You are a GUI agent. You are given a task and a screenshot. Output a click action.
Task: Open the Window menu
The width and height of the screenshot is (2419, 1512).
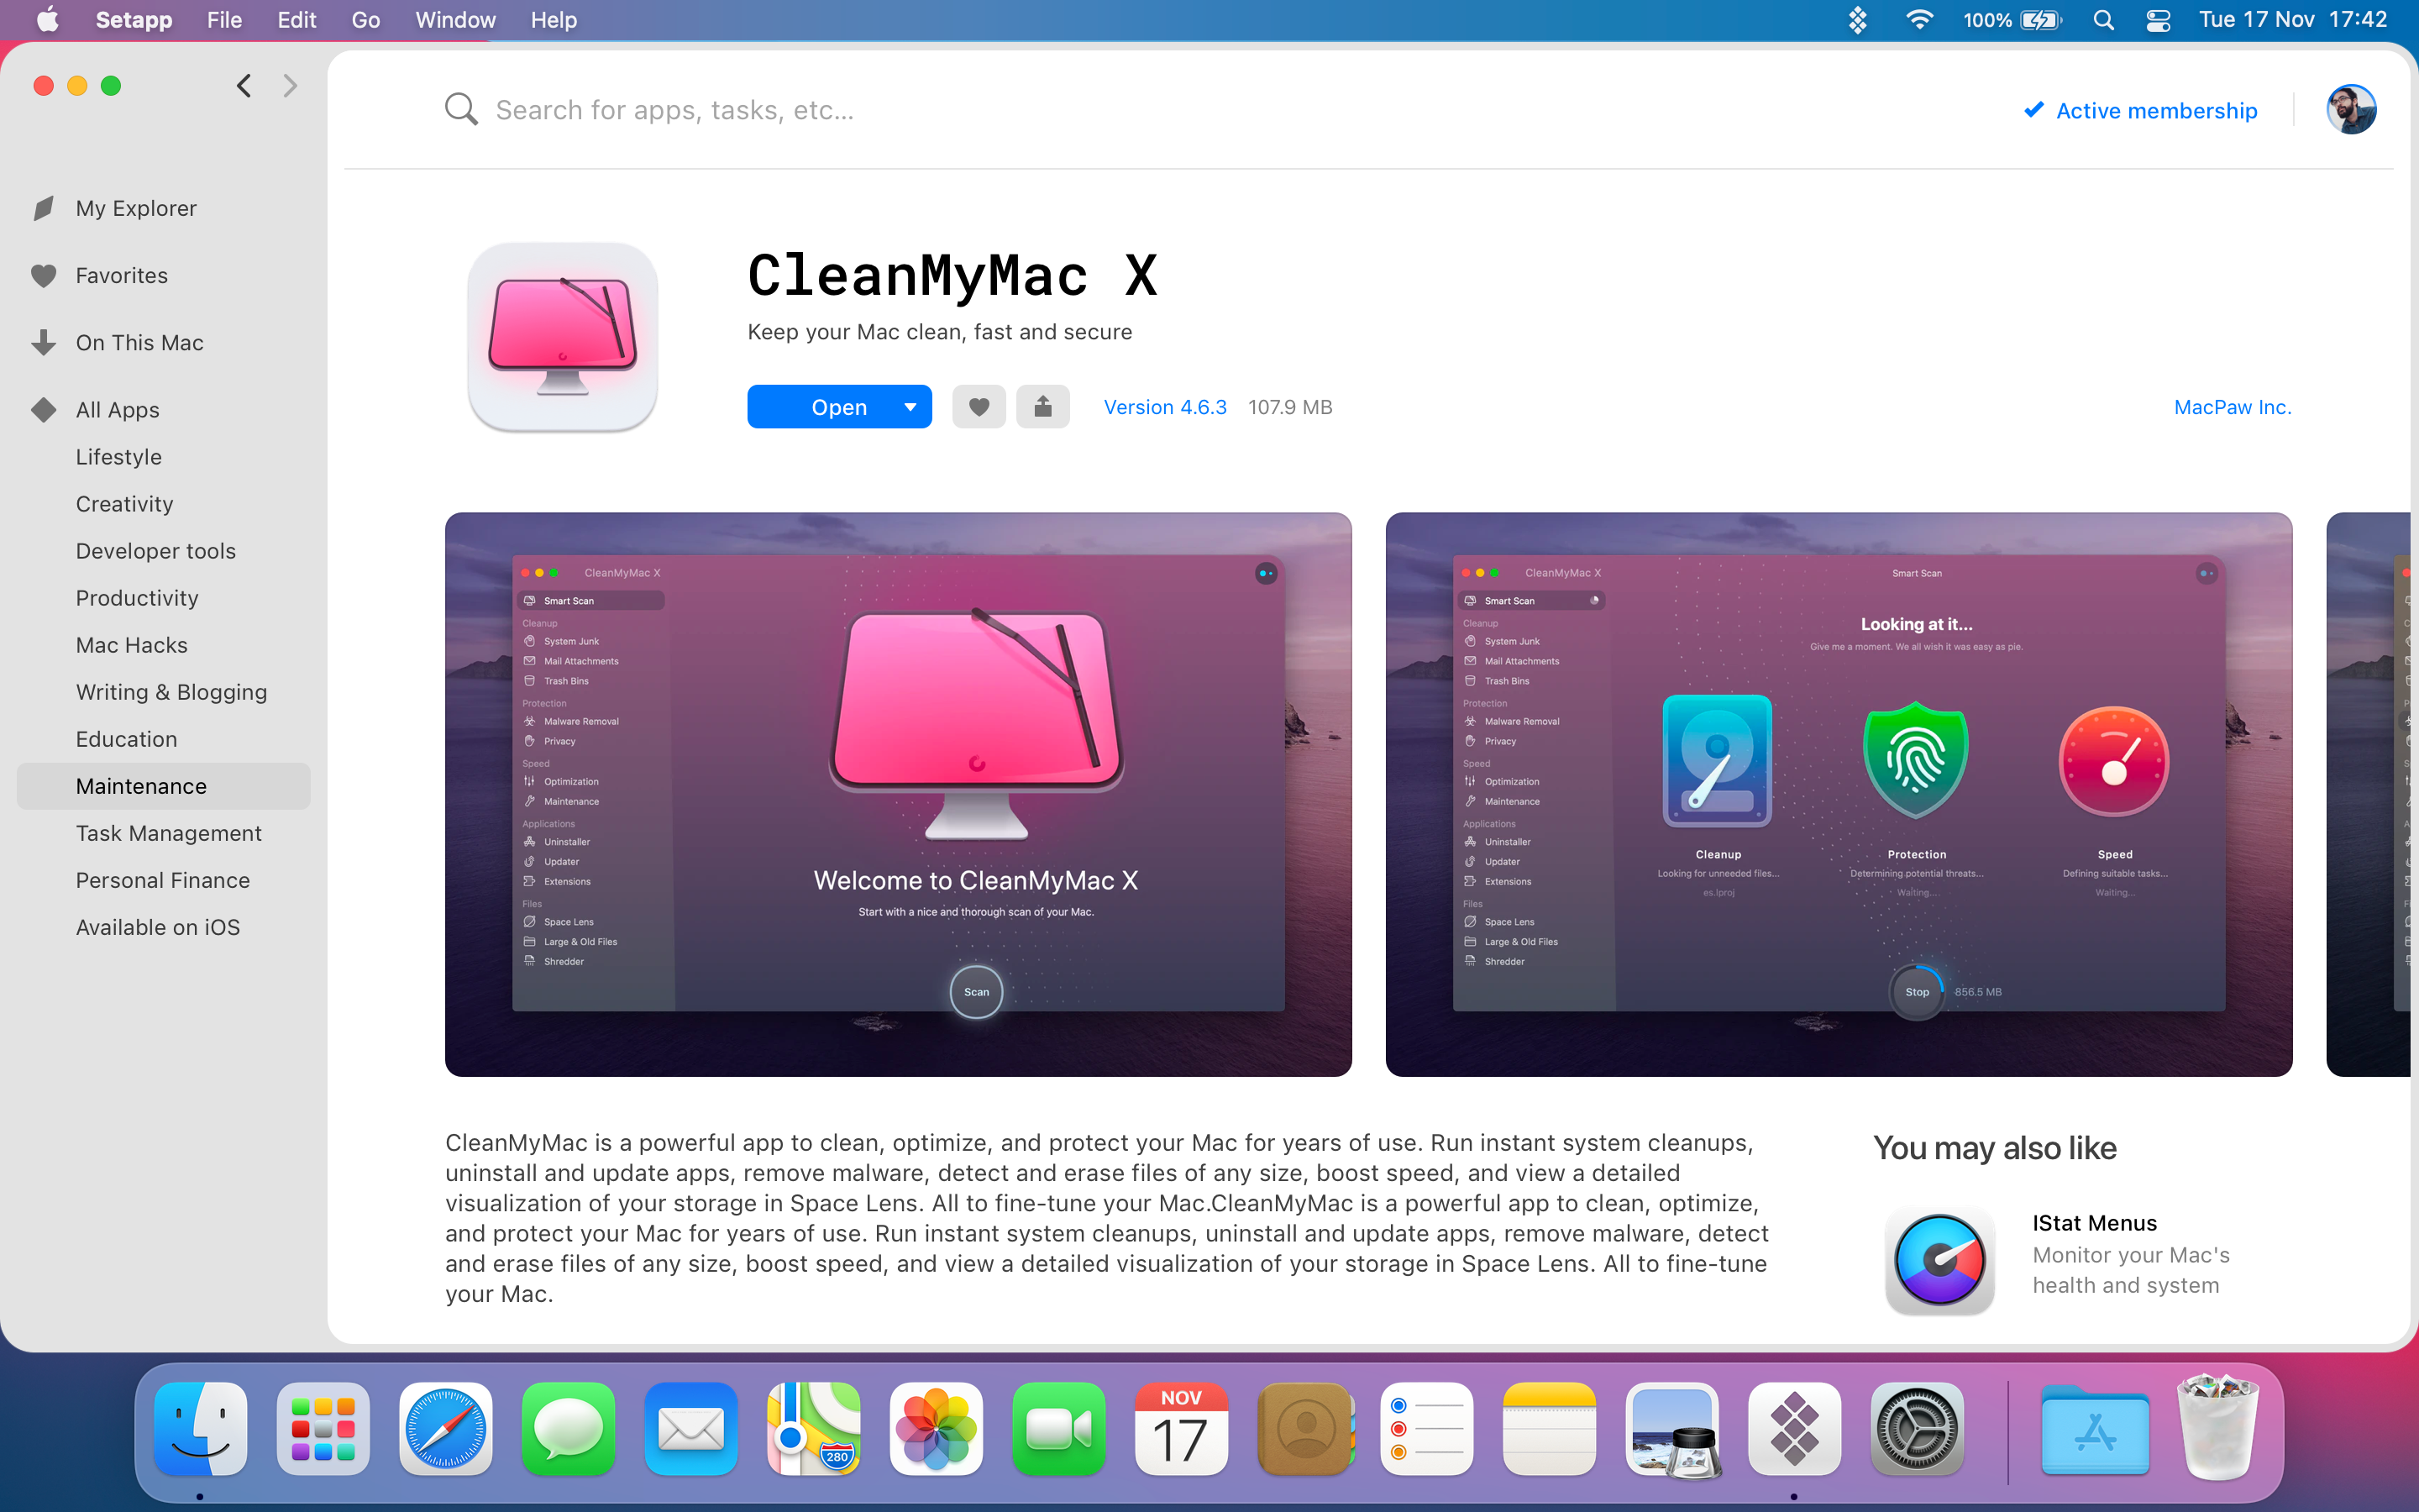(454, 20)
